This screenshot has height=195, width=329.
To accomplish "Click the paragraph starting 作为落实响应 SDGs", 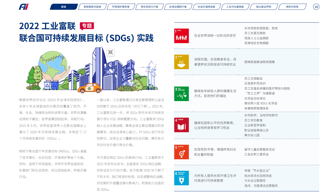I will [x=130, y=174].
